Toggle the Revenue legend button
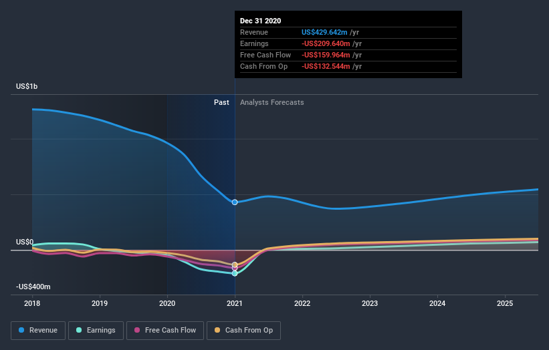549x350 pixels. [x=38, y=331]
